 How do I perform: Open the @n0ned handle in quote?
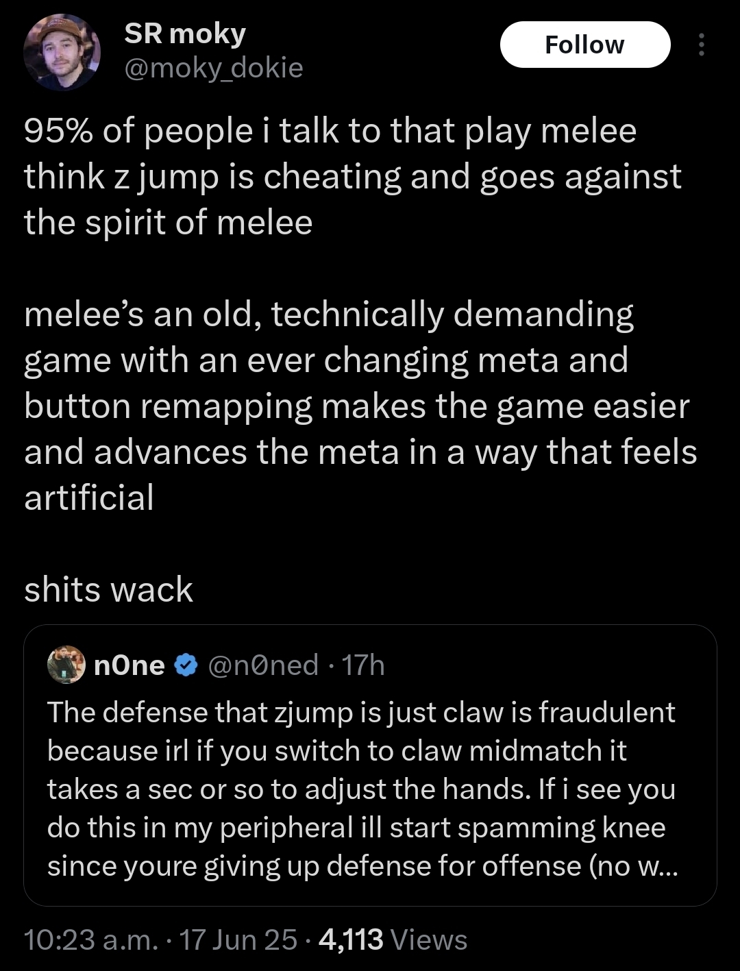coord(262,665)
